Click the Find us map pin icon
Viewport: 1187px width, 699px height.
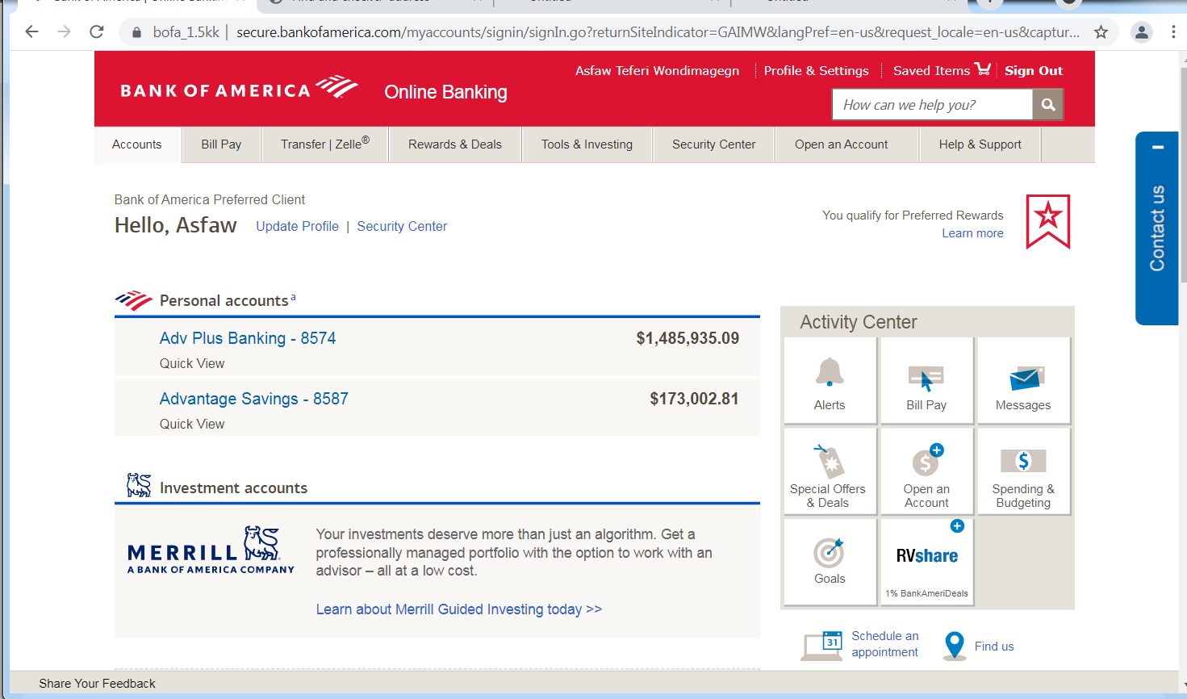point(955,646)
